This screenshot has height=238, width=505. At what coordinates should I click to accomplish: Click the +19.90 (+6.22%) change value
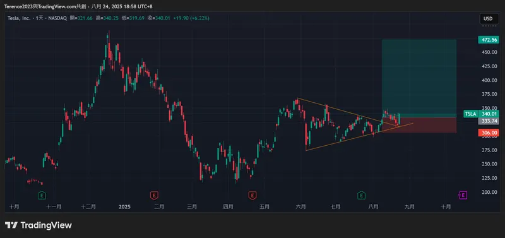tap(191, 18)
